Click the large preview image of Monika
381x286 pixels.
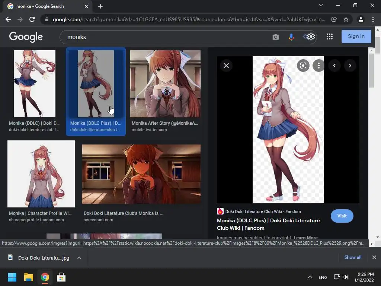point(288,130)
